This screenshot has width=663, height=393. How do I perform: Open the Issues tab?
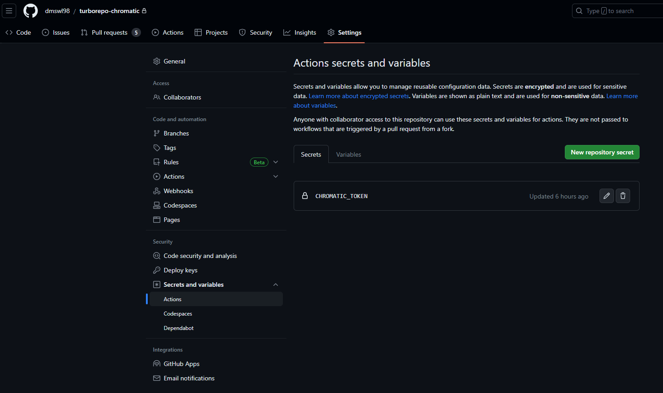click(56, 32)
